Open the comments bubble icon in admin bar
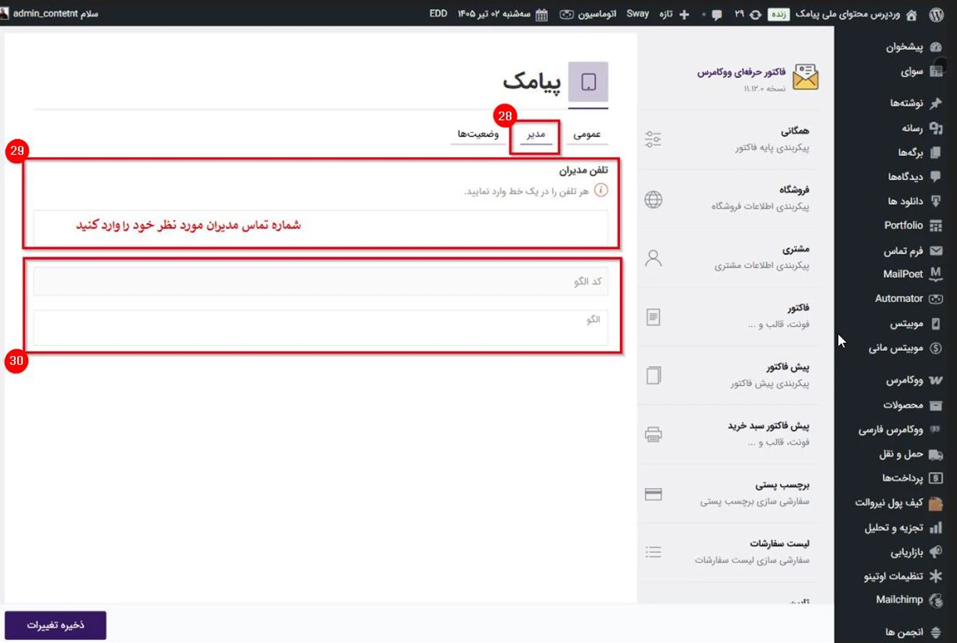The image size is (957, 643). [x=716, y=14]
